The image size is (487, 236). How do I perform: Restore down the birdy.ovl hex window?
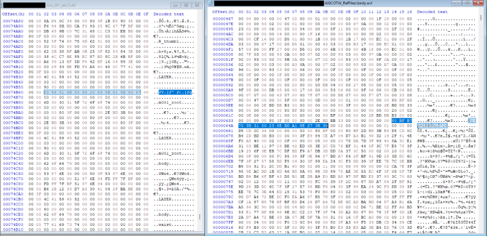467,3
